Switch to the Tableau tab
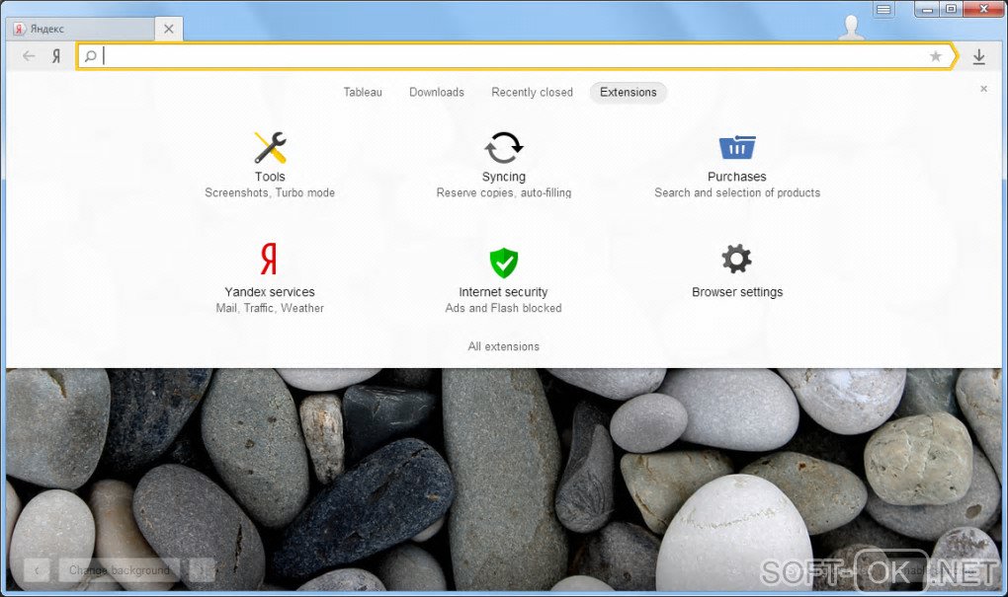 tap(363, 93)
